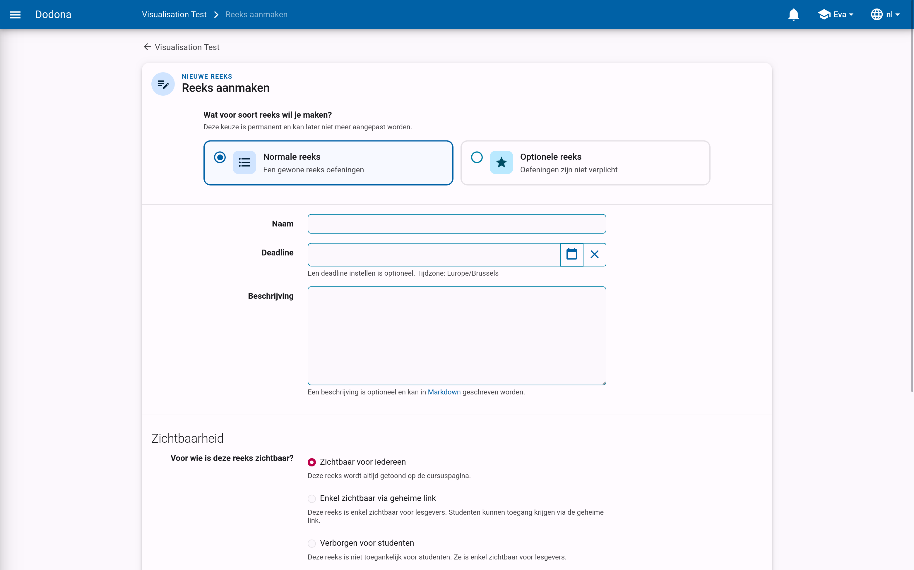Click the Reeks aanmaken edit icon
Viewport: 914px width, 570px height.
click(163, 84)
